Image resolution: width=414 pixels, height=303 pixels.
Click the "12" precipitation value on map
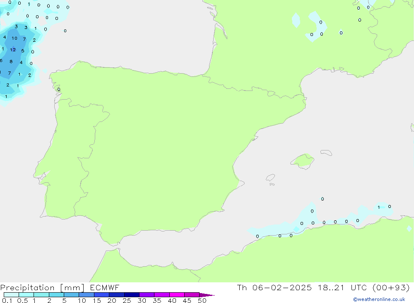coord(13,50)
